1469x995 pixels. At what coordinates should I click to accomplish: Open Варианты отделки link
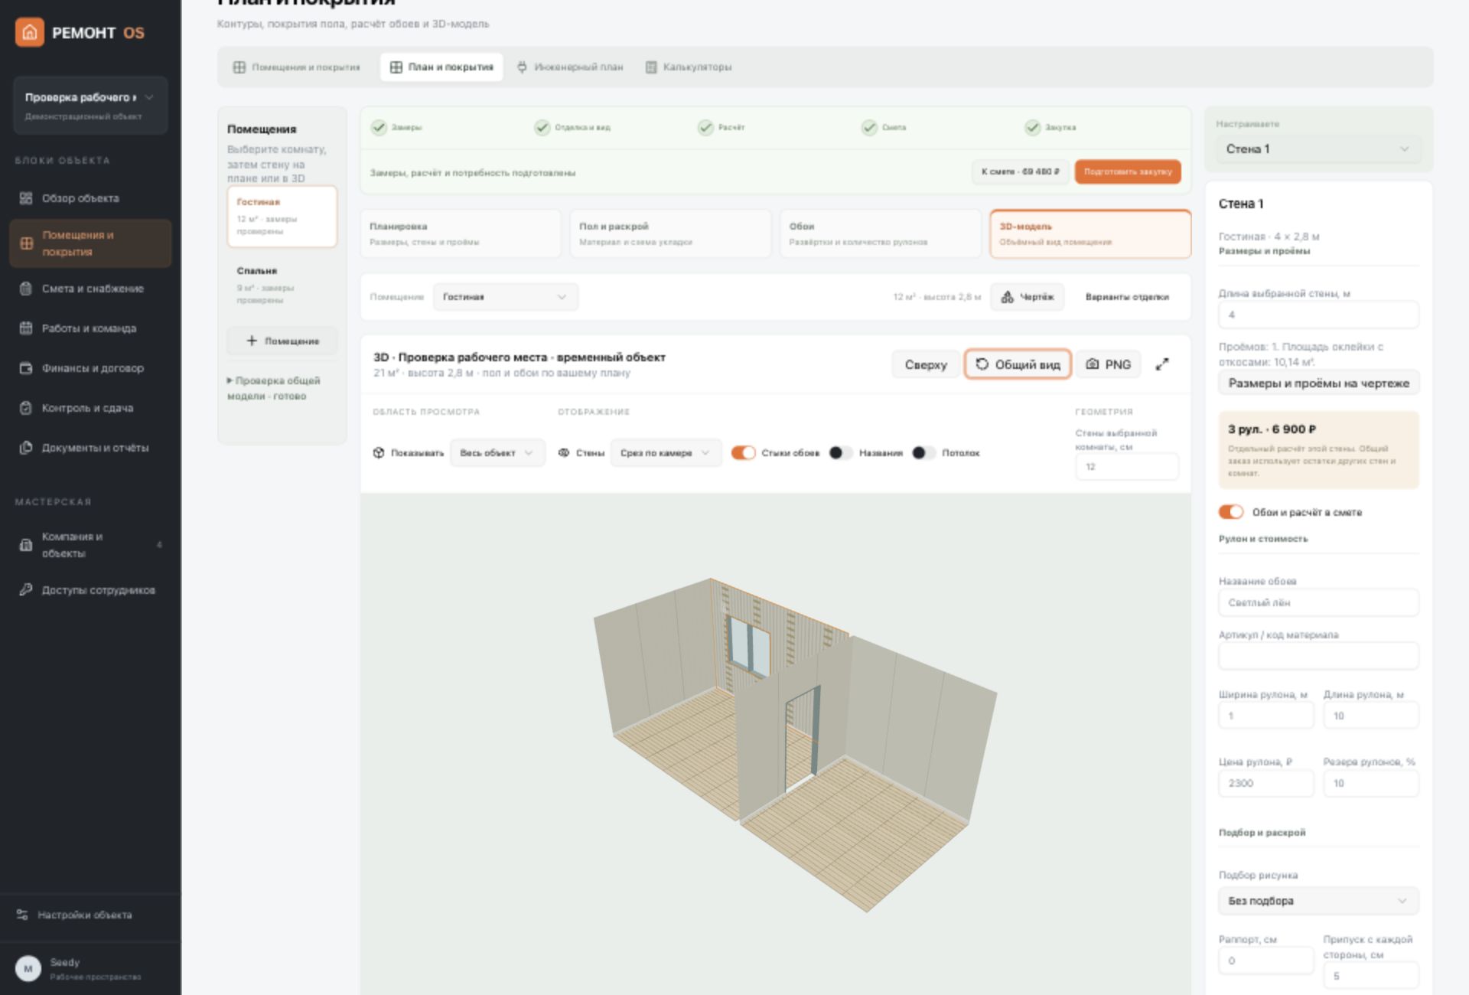[1127, 297]
